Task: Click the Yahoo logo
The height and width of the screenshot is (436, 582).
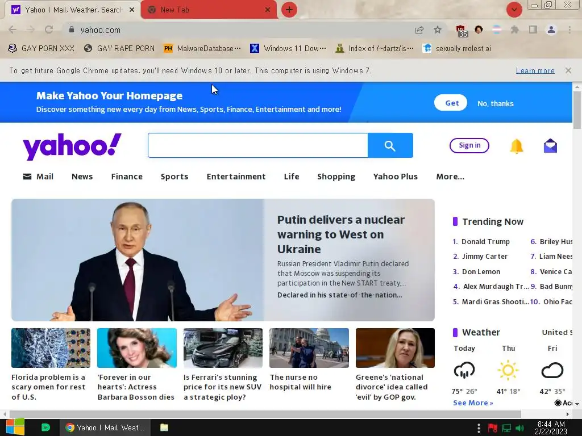Action: (72, 146)
